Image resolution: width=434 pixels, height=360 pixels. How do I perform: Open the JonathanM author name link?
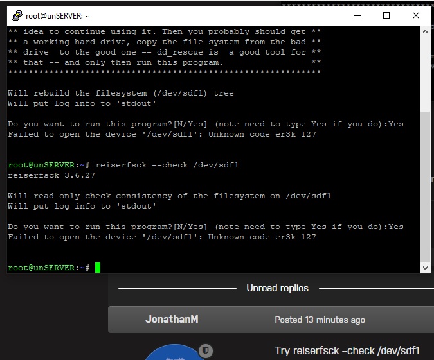(x=172, y=319)
